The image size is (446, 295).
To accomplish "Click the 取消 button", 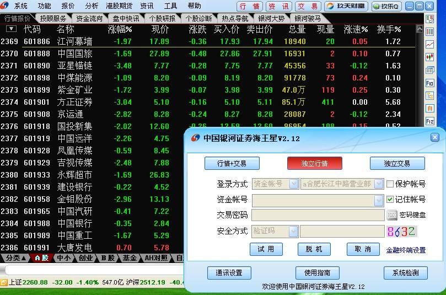I will (x=363, y=249).
